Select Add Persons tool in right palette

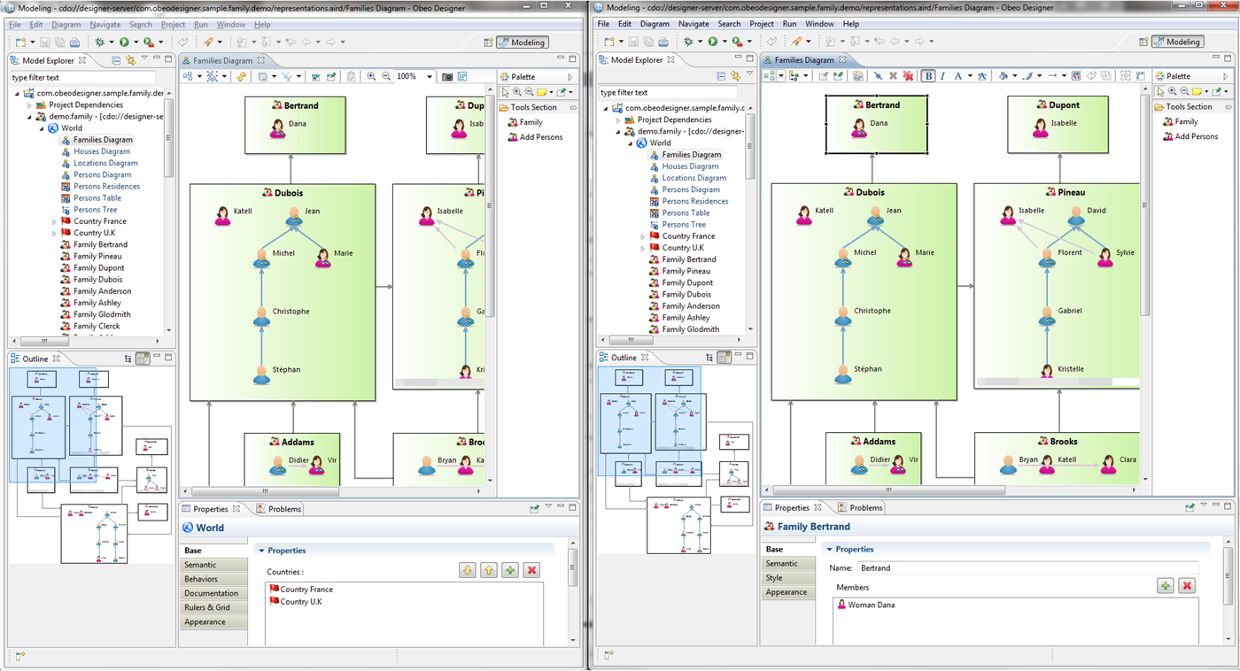pos(1196,136)
